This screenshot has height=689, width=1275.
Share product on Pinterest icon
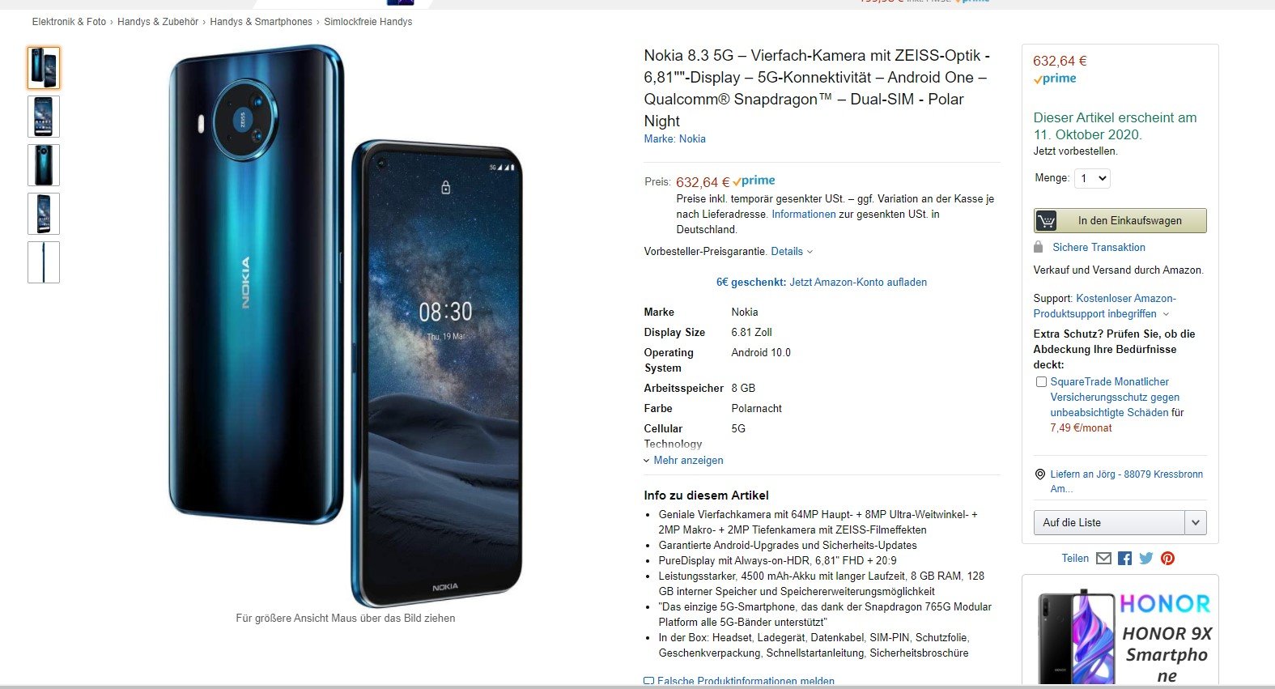tap(1167, 558)
